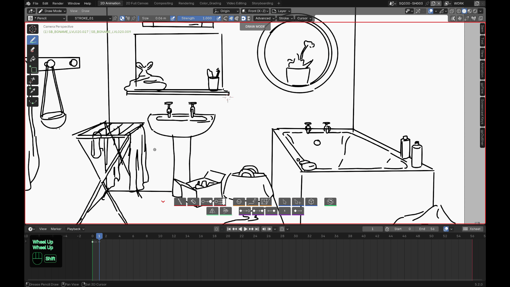This screenshot has height=287, width=510.
Task: Toggle strength pressure sensitivity
Action: pos(219,18)
